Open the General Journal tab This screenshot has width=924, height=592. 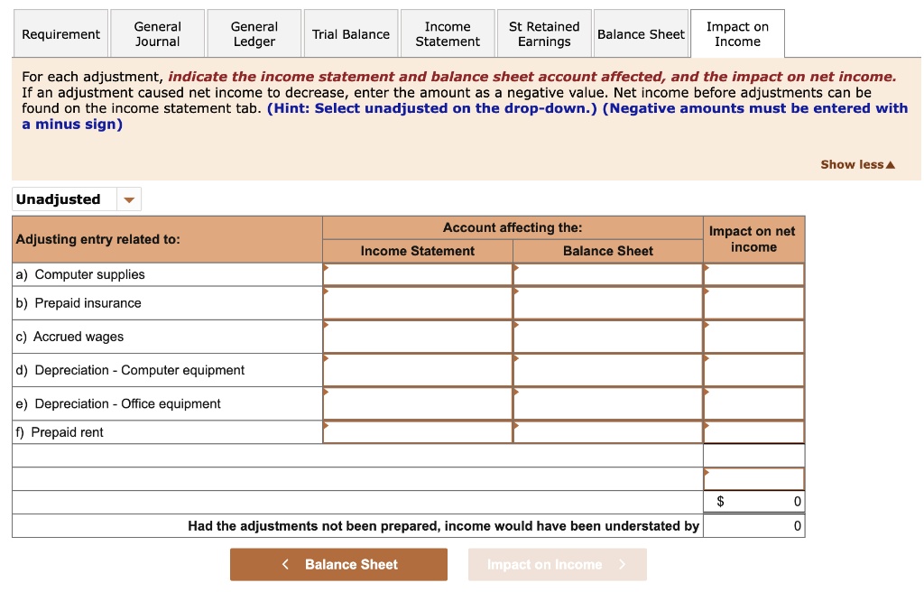157,34
